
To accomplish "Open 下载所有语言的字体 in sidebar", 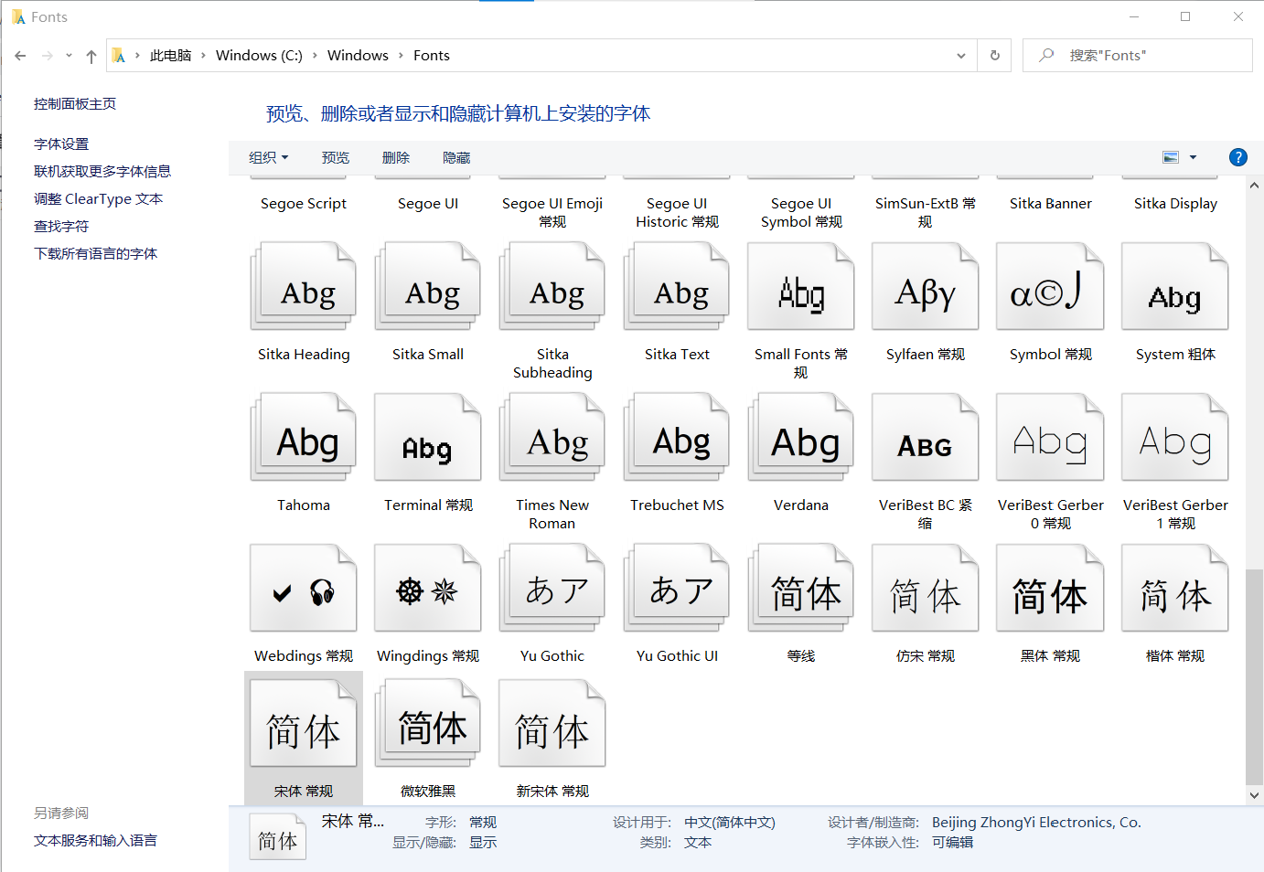I will pyautogui.click(x=94, y=253).
